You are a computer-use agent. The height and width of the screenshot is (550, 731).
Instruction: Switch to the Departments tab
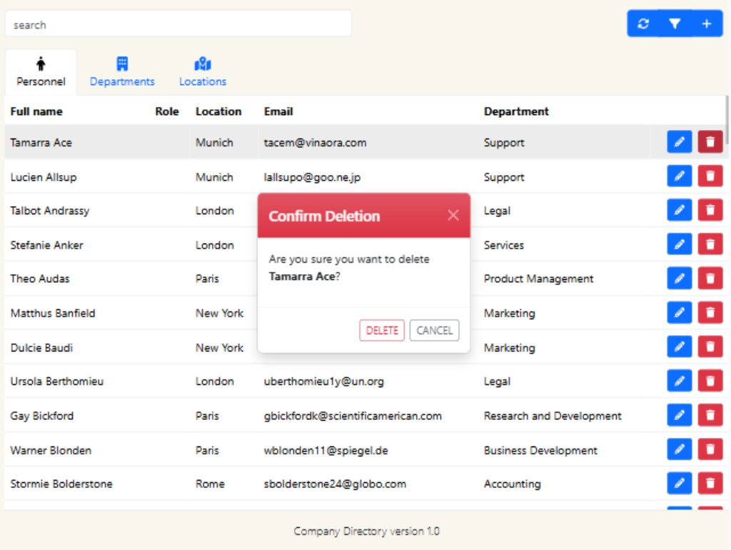[x=122, y=72]
